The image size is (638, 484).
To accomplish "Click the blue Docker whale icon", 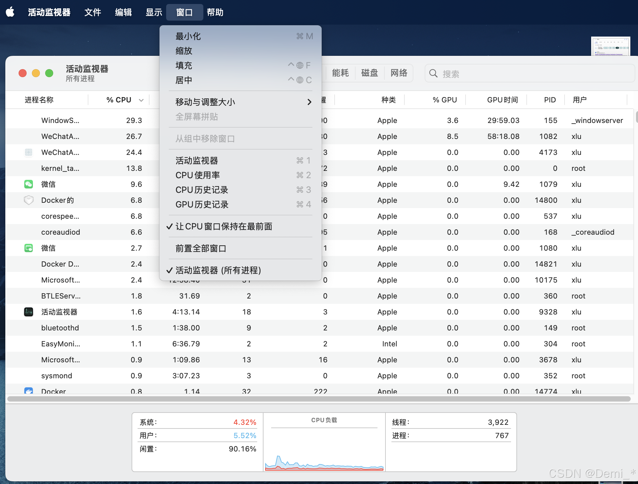I will (x=29, y=391).
